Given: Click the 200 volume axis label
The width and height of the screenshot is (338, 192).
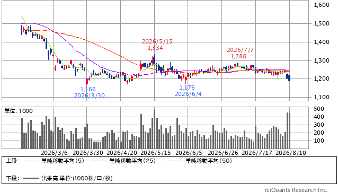Looking at the screenshot, I should pos(319,133).
